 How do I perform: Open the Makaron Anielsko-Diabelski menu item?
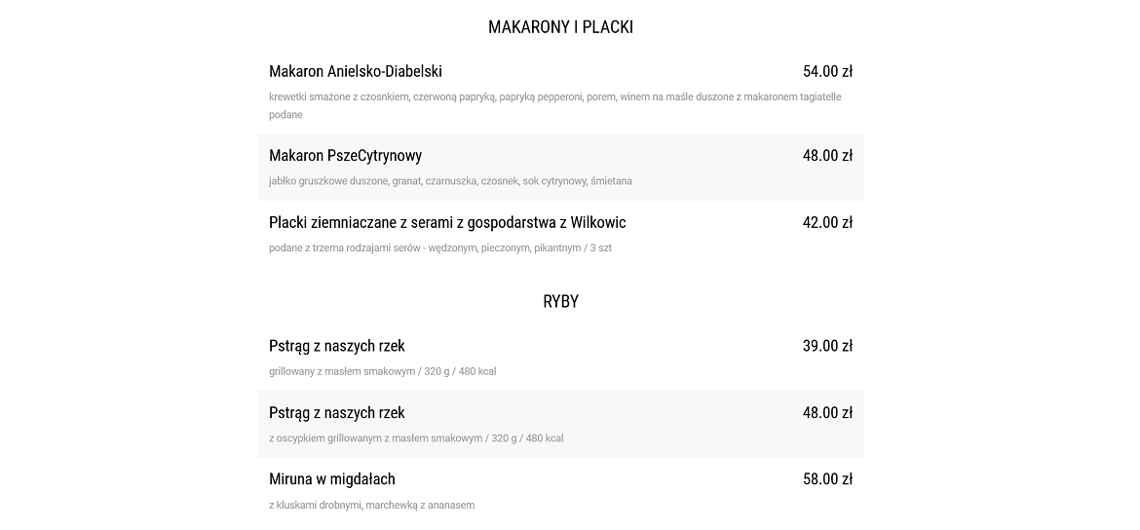(355, 71)
